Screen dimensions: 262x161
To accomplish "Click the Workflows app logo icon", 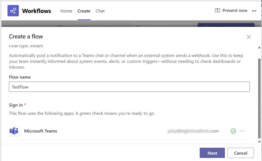I will pyautogui.click(x=13, y=11).
